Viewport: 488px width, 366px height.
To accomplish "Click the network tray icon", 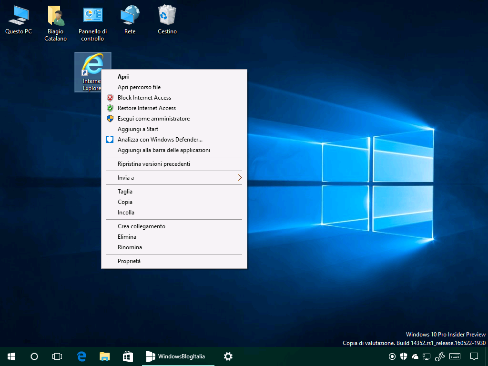I will pos(427,356).
